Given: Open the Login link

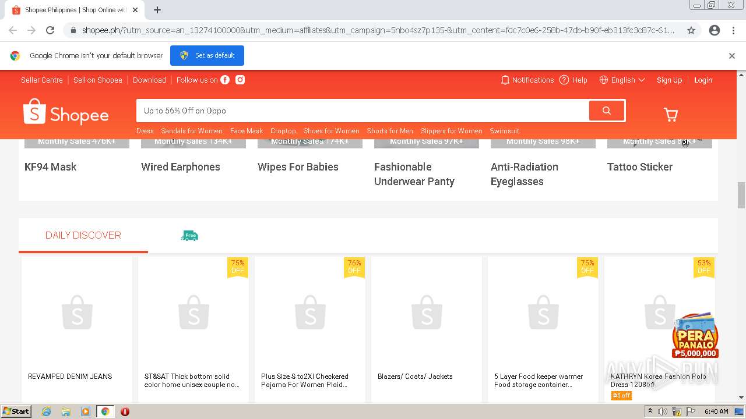Looking at the screenshot, I should click(x=703, y=80).
